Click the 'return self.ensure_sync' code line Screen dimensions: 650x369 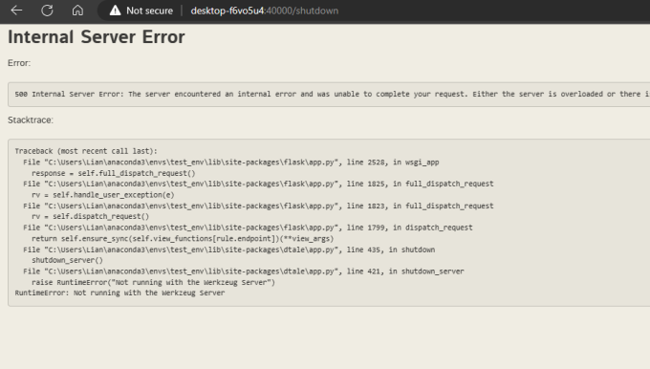click(x=183, y=239)
